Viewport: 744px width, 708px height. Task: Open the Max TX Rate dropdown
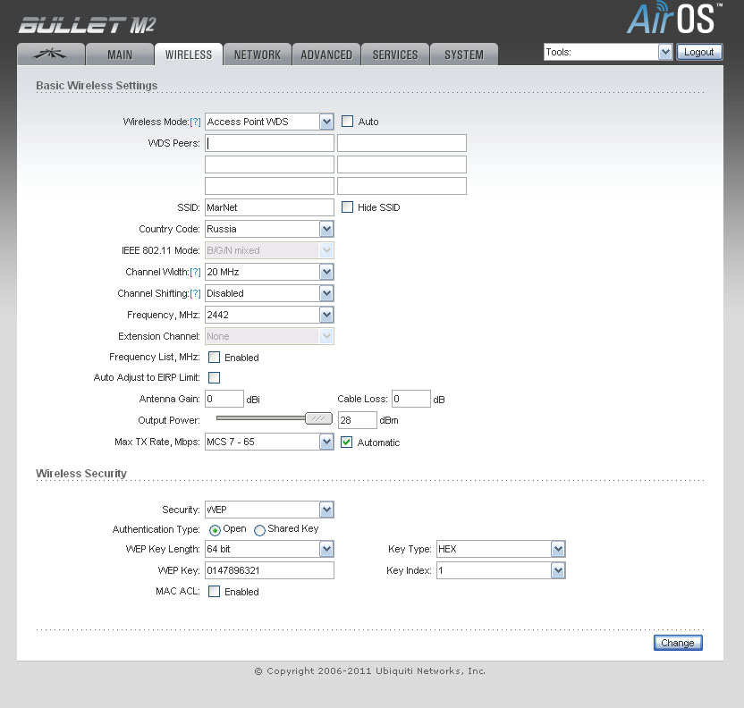(x=269, y=442)
